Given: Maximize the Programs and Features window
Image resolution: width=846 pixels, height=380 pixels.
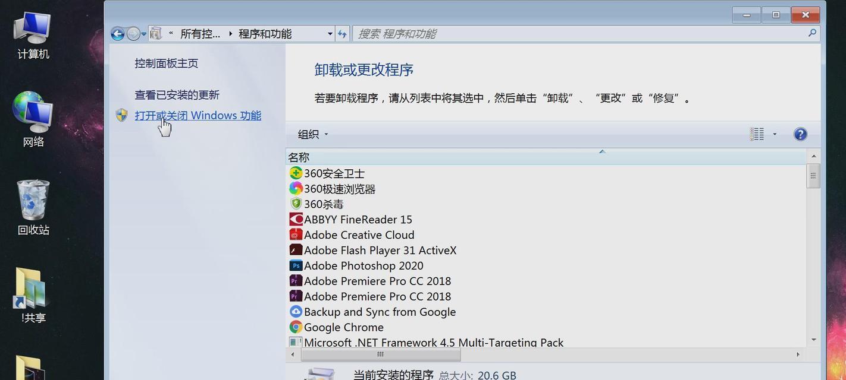Looking at the screenshot, I should click(x=776, y=15).
